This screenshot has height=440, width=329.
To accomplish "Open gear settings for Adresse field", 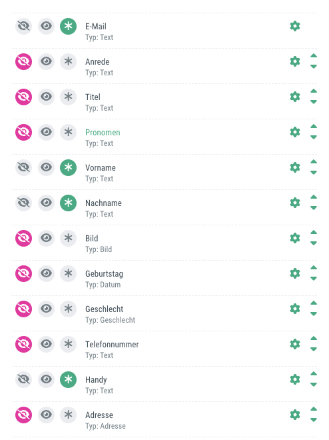I will pyautogui.click(x=295, y=415).
